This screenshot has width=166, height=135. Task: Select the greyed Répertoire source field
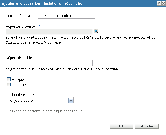49,32
